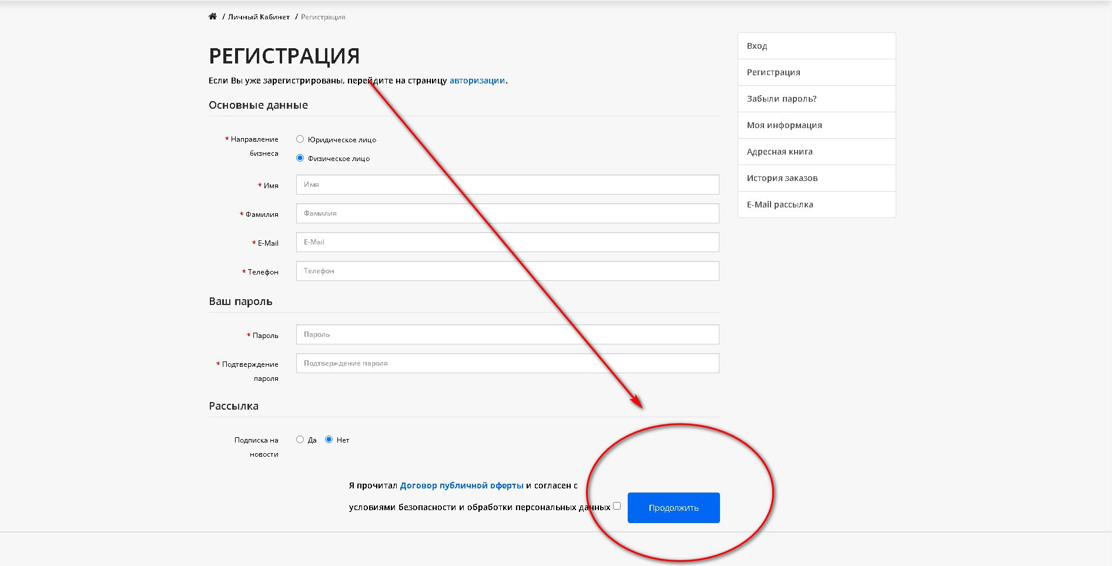Image resolution: width=1112 pixels, height=566 pixels.
Task: Open Личный Кабинет breadcrumb link
Action: tap(259, 17)
